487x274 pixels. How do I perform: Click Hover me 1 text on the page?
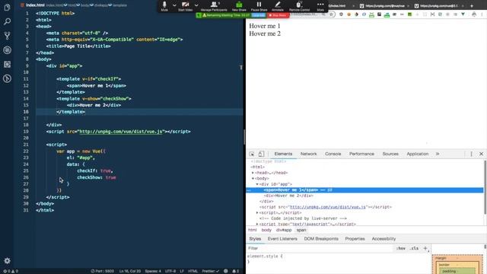265,26
